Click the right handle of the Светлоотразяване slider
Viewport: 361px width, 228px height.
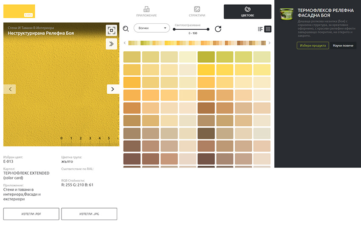(209, 29)
